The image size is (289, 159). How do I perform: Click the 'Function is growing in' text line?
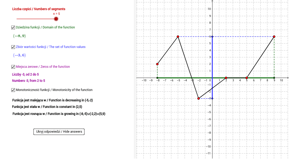click(x=59, y=114)
